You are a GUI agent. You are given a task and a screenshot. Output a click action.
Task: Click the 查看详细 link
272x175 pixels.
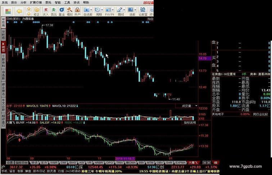point(264,74)
